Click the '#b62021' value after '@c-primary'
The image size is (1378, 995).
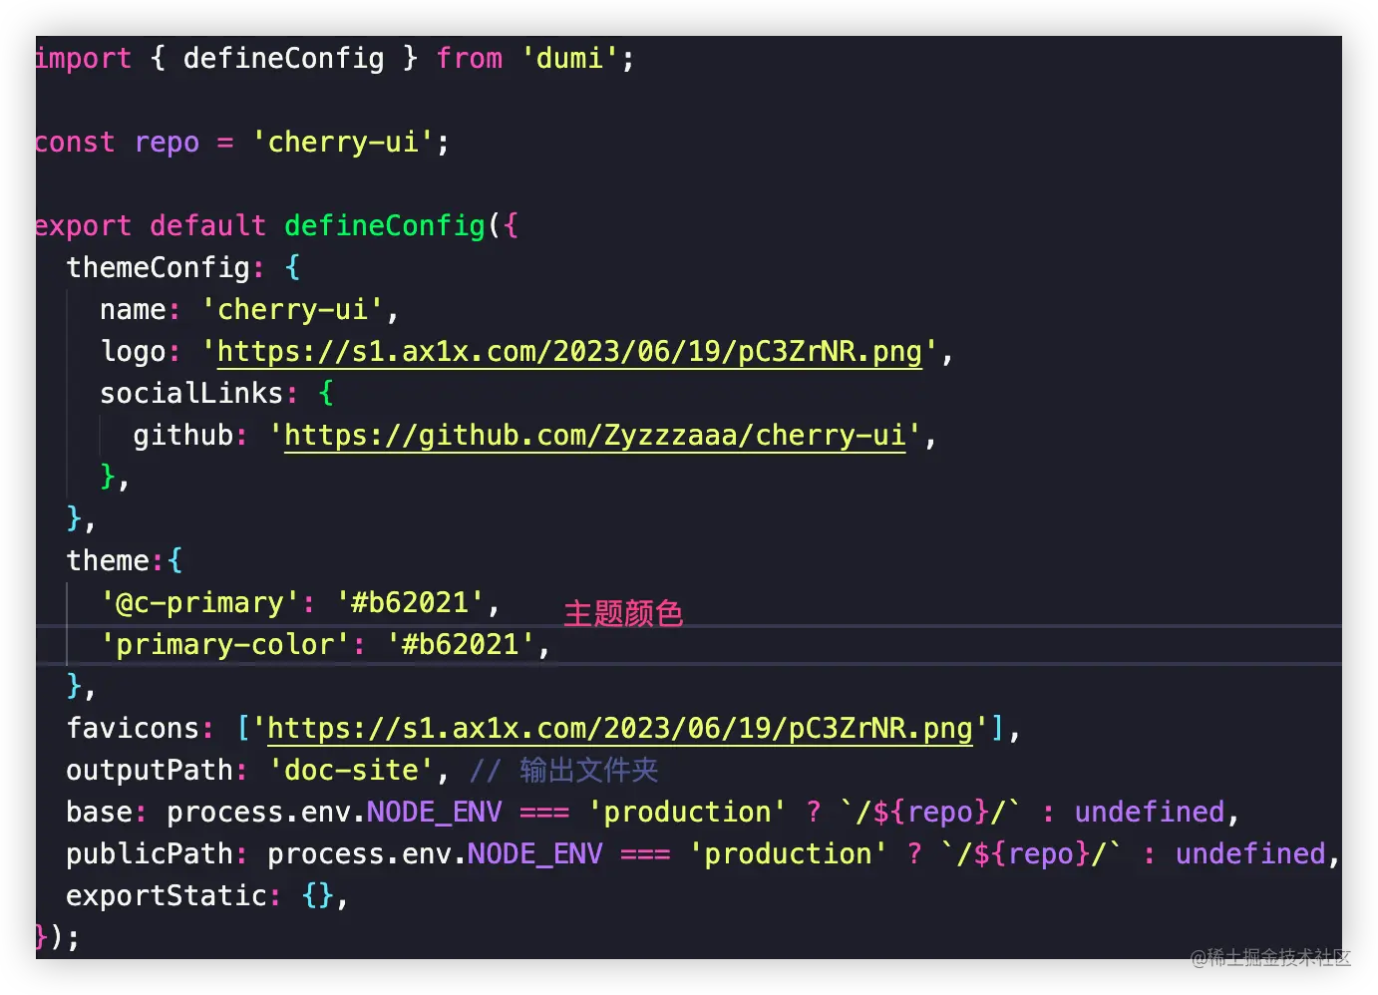click(x=410, y=603)
